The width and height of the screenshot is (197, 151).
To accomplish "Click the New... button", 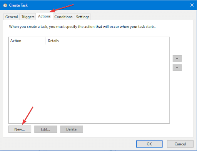I will pyautogui.click(x=20, y=129).
